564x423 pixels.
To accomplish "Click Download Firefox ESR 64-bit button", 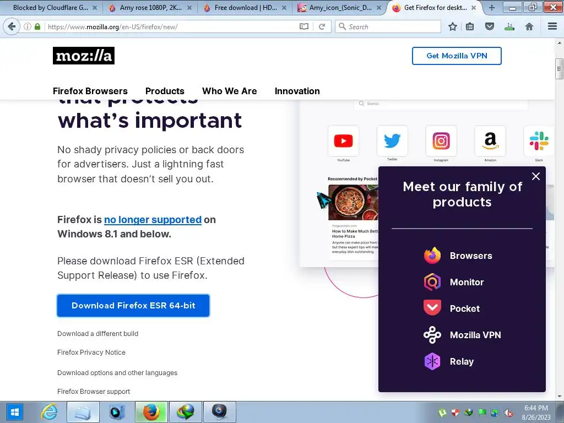I will click(x=133, y=305).
